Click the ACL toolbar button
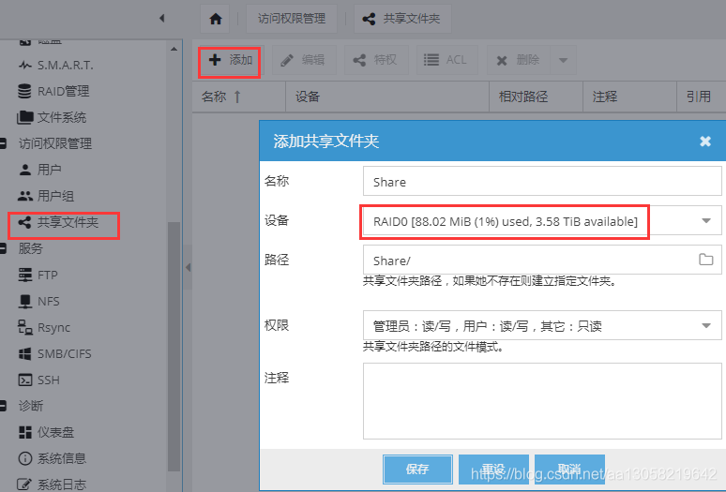The image size is (726, 492). pyautogui.click(x=446, y=60)
